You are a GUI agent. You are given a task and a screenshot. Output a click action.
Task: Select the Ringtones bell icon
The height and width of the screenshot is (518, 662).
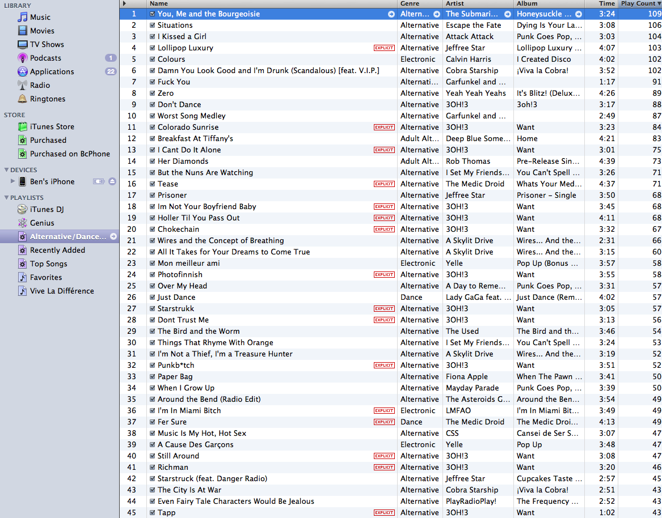[22, 99]
